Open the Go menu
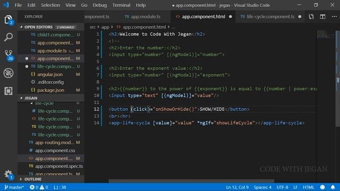This screenshot has height=191, width=340. [x=84, y=5]
